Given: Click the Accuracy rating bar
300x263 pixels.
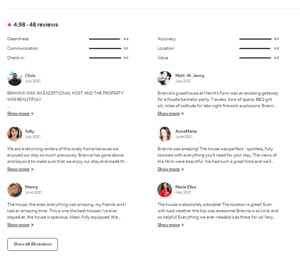Looking at the screenshot, I should point(255,39).
